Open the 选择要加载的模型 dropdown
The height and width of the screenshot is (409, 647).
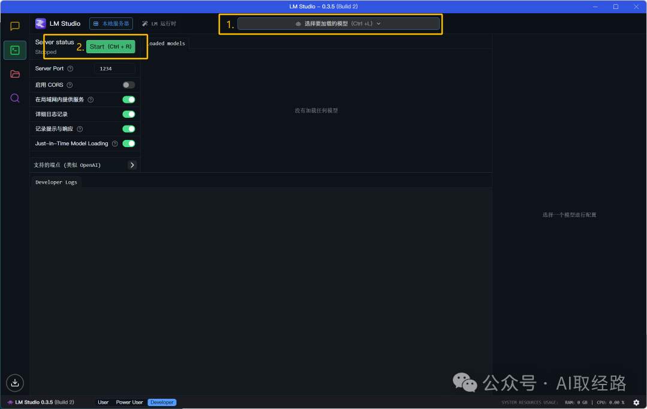(x=338, y=23)
